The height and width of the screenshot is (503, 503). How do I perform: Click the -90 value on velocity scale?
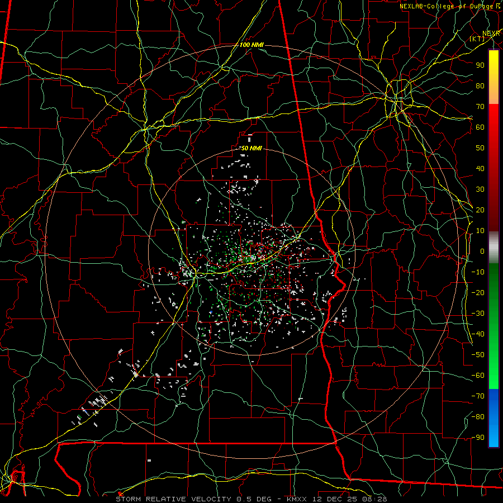tap(478, 438)
